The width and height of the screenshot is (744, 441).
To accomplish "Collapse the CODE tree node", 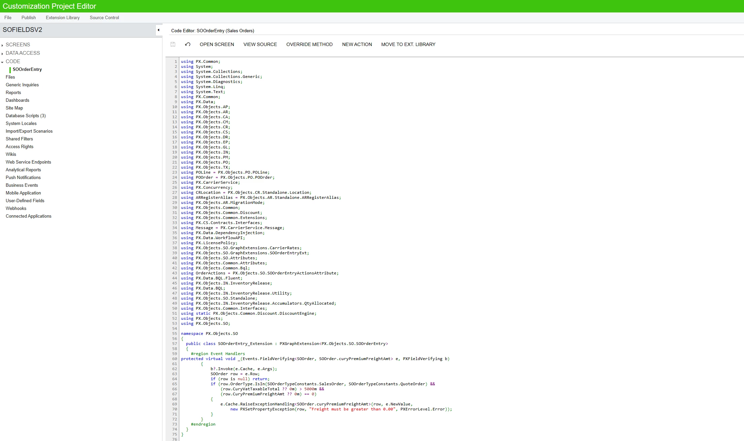I will (x=2, y=62).
